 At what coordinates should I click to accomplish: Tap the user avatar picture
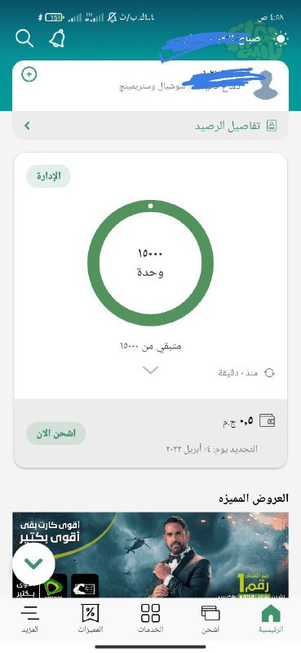[x=266, y=85]
